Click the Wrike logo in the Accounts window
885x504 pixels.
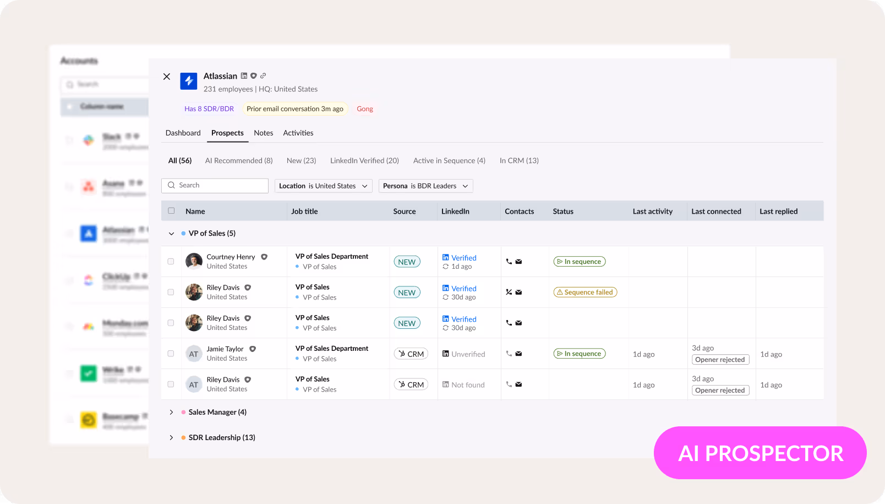[89, 373]
